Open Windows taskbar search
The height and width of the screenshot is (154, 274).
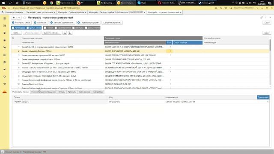pyautogui.click(x=10, y=3)
